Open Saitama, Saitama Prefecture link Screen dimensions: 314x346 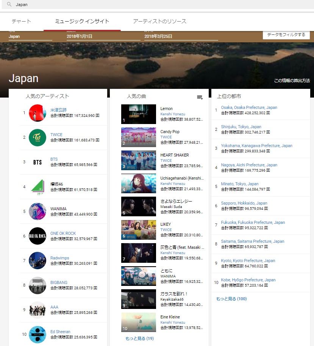[x=253, y=241]
